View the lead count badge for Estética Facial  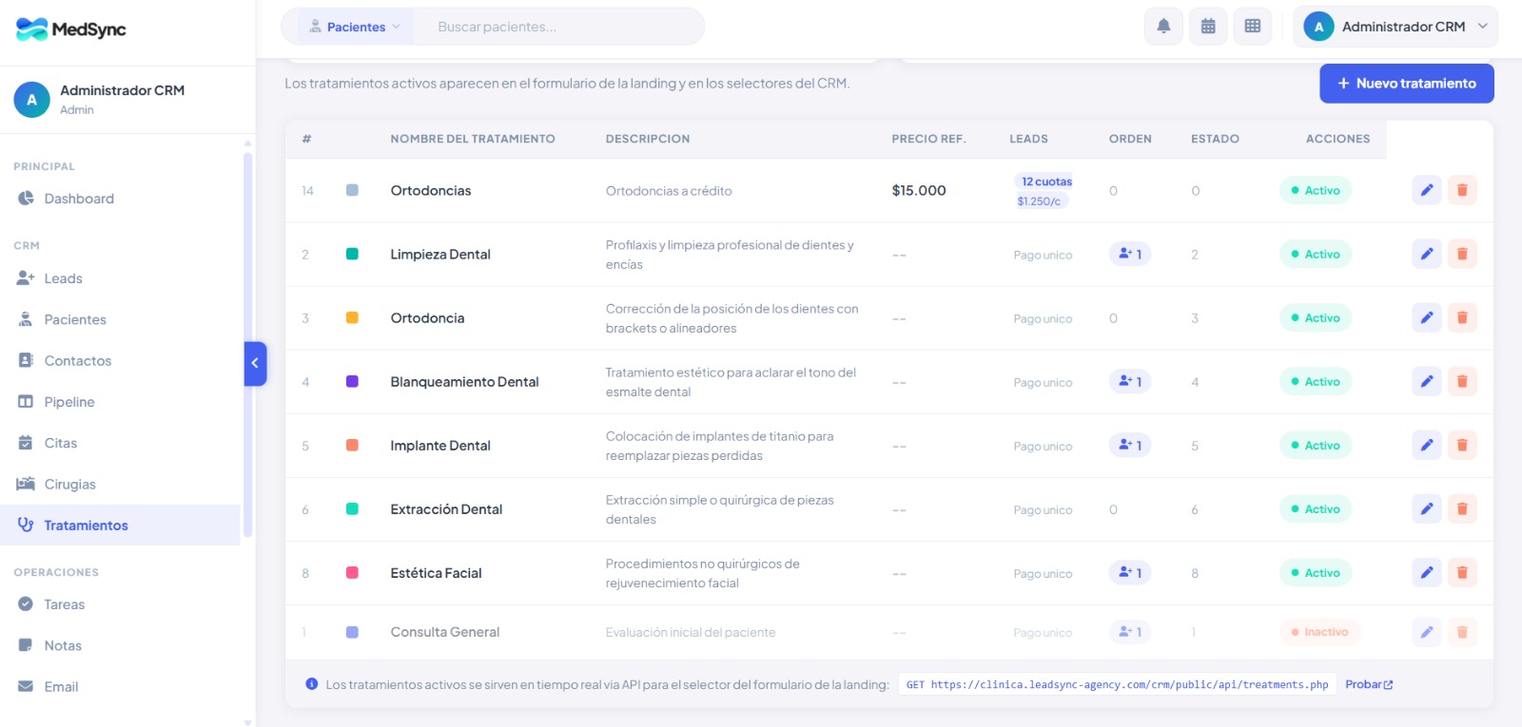tap(1130, 572)
